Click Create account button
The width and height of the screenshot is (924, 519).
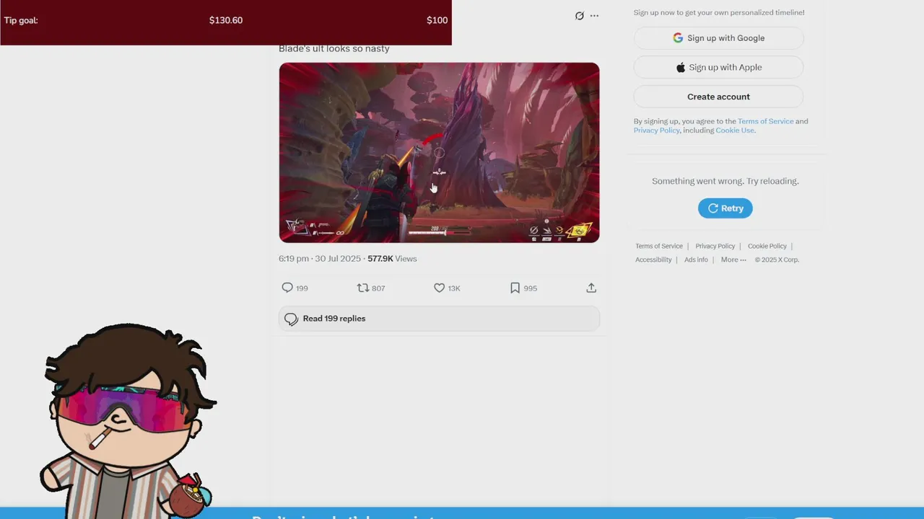pyautogui.click(x=718, y=97)
